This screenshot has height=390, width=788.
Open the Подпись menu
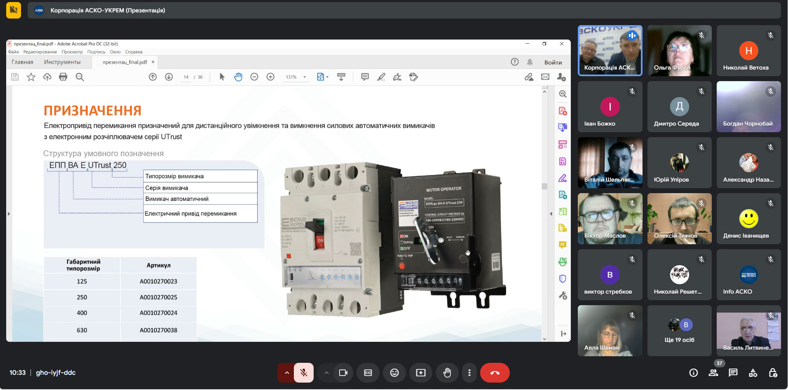[96, 52]
